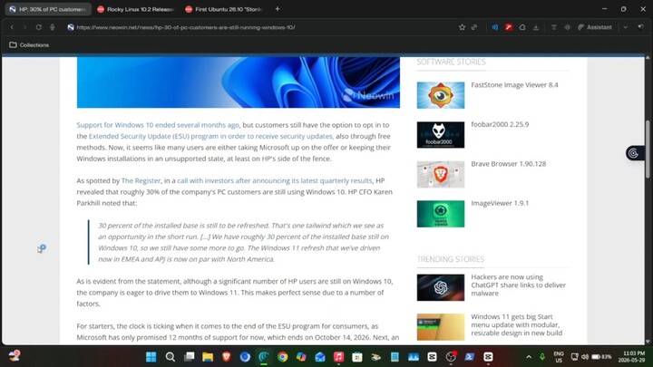
Task: Go back with the browser back arrow
Action: tap(12, 27)
